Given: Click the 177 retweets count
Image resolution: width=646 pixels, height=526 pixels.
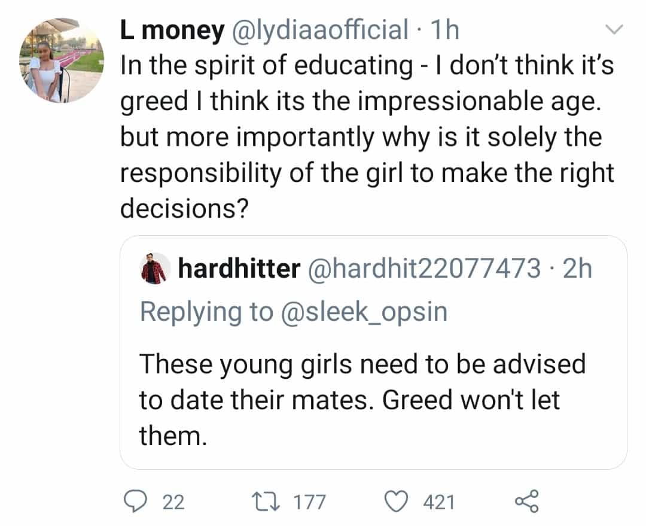Looking at the screenshot, I should tap(309, 502).
